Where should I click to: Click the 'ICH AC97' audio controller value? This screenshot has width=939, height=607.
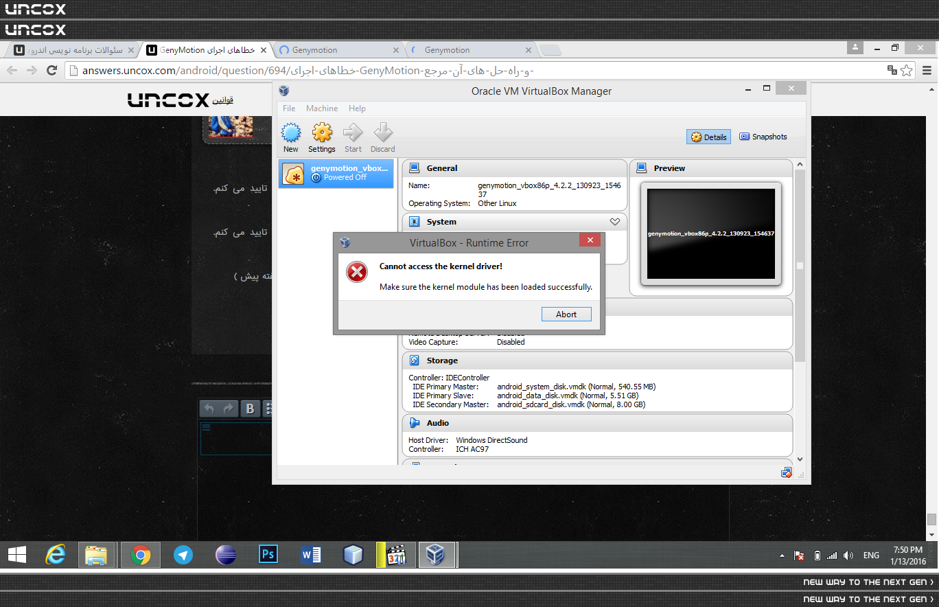click(472, 449)
